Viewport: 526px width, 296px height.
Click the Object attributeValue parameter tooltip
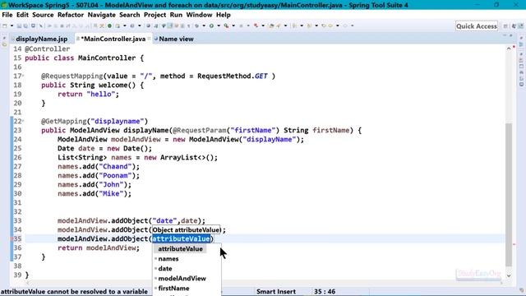(x=187, y=230)
